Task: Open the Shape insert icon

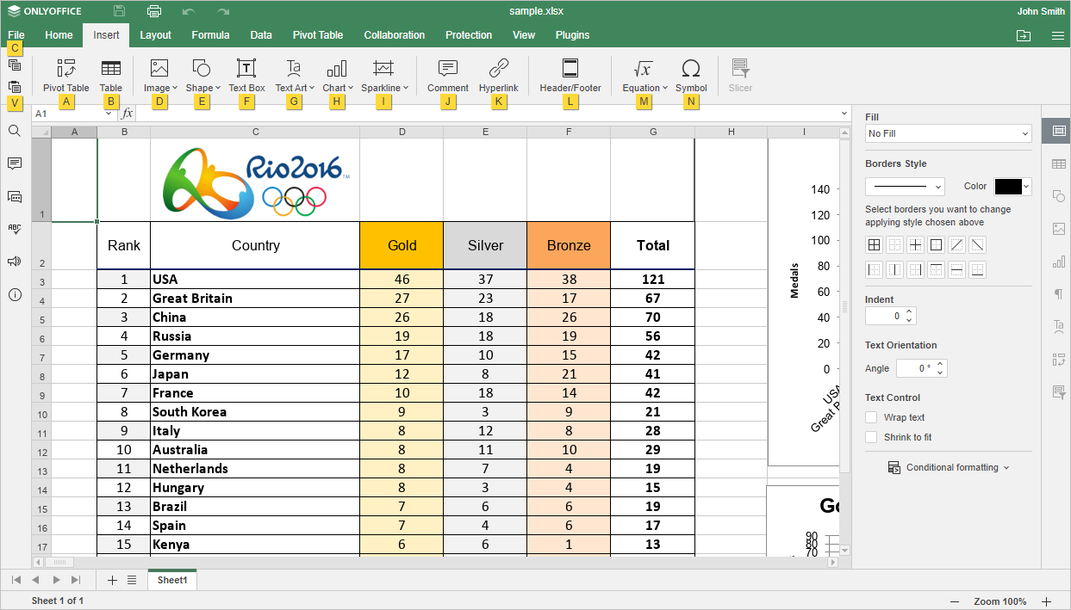Action: [202, 69]
